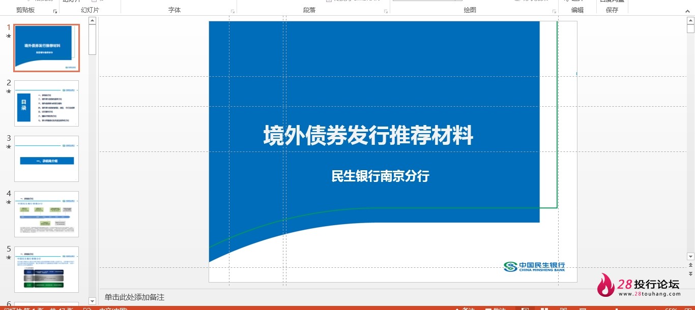Click the thumbnail pane scroll-down arrow
Image resolution: width=695 pixels, height=310 pixels.
click(x=92, y=301)
